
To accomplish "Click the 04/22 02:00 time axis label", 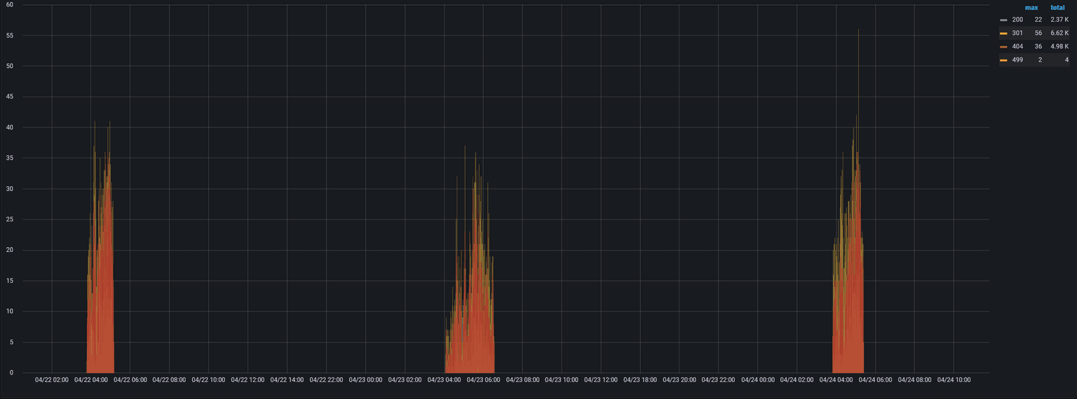I will pos(52,380).
